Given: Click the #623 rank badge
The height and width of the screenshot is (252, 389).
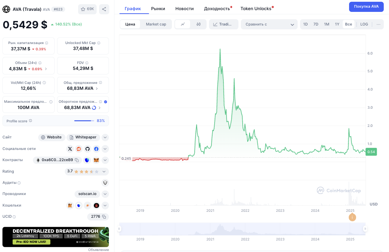Looking at the screenshot, I should (58, 9).
